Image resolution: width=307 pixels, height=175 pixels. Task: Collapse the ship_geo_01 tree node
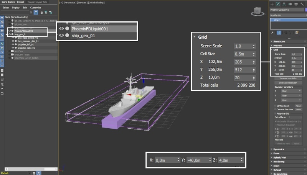tap(7, 34)
